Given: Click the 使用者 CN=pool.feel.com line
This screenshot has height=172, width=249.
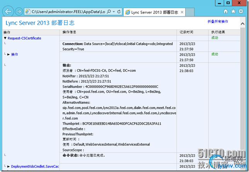Looking at the screenshot, I should click(x=112, y=94).
